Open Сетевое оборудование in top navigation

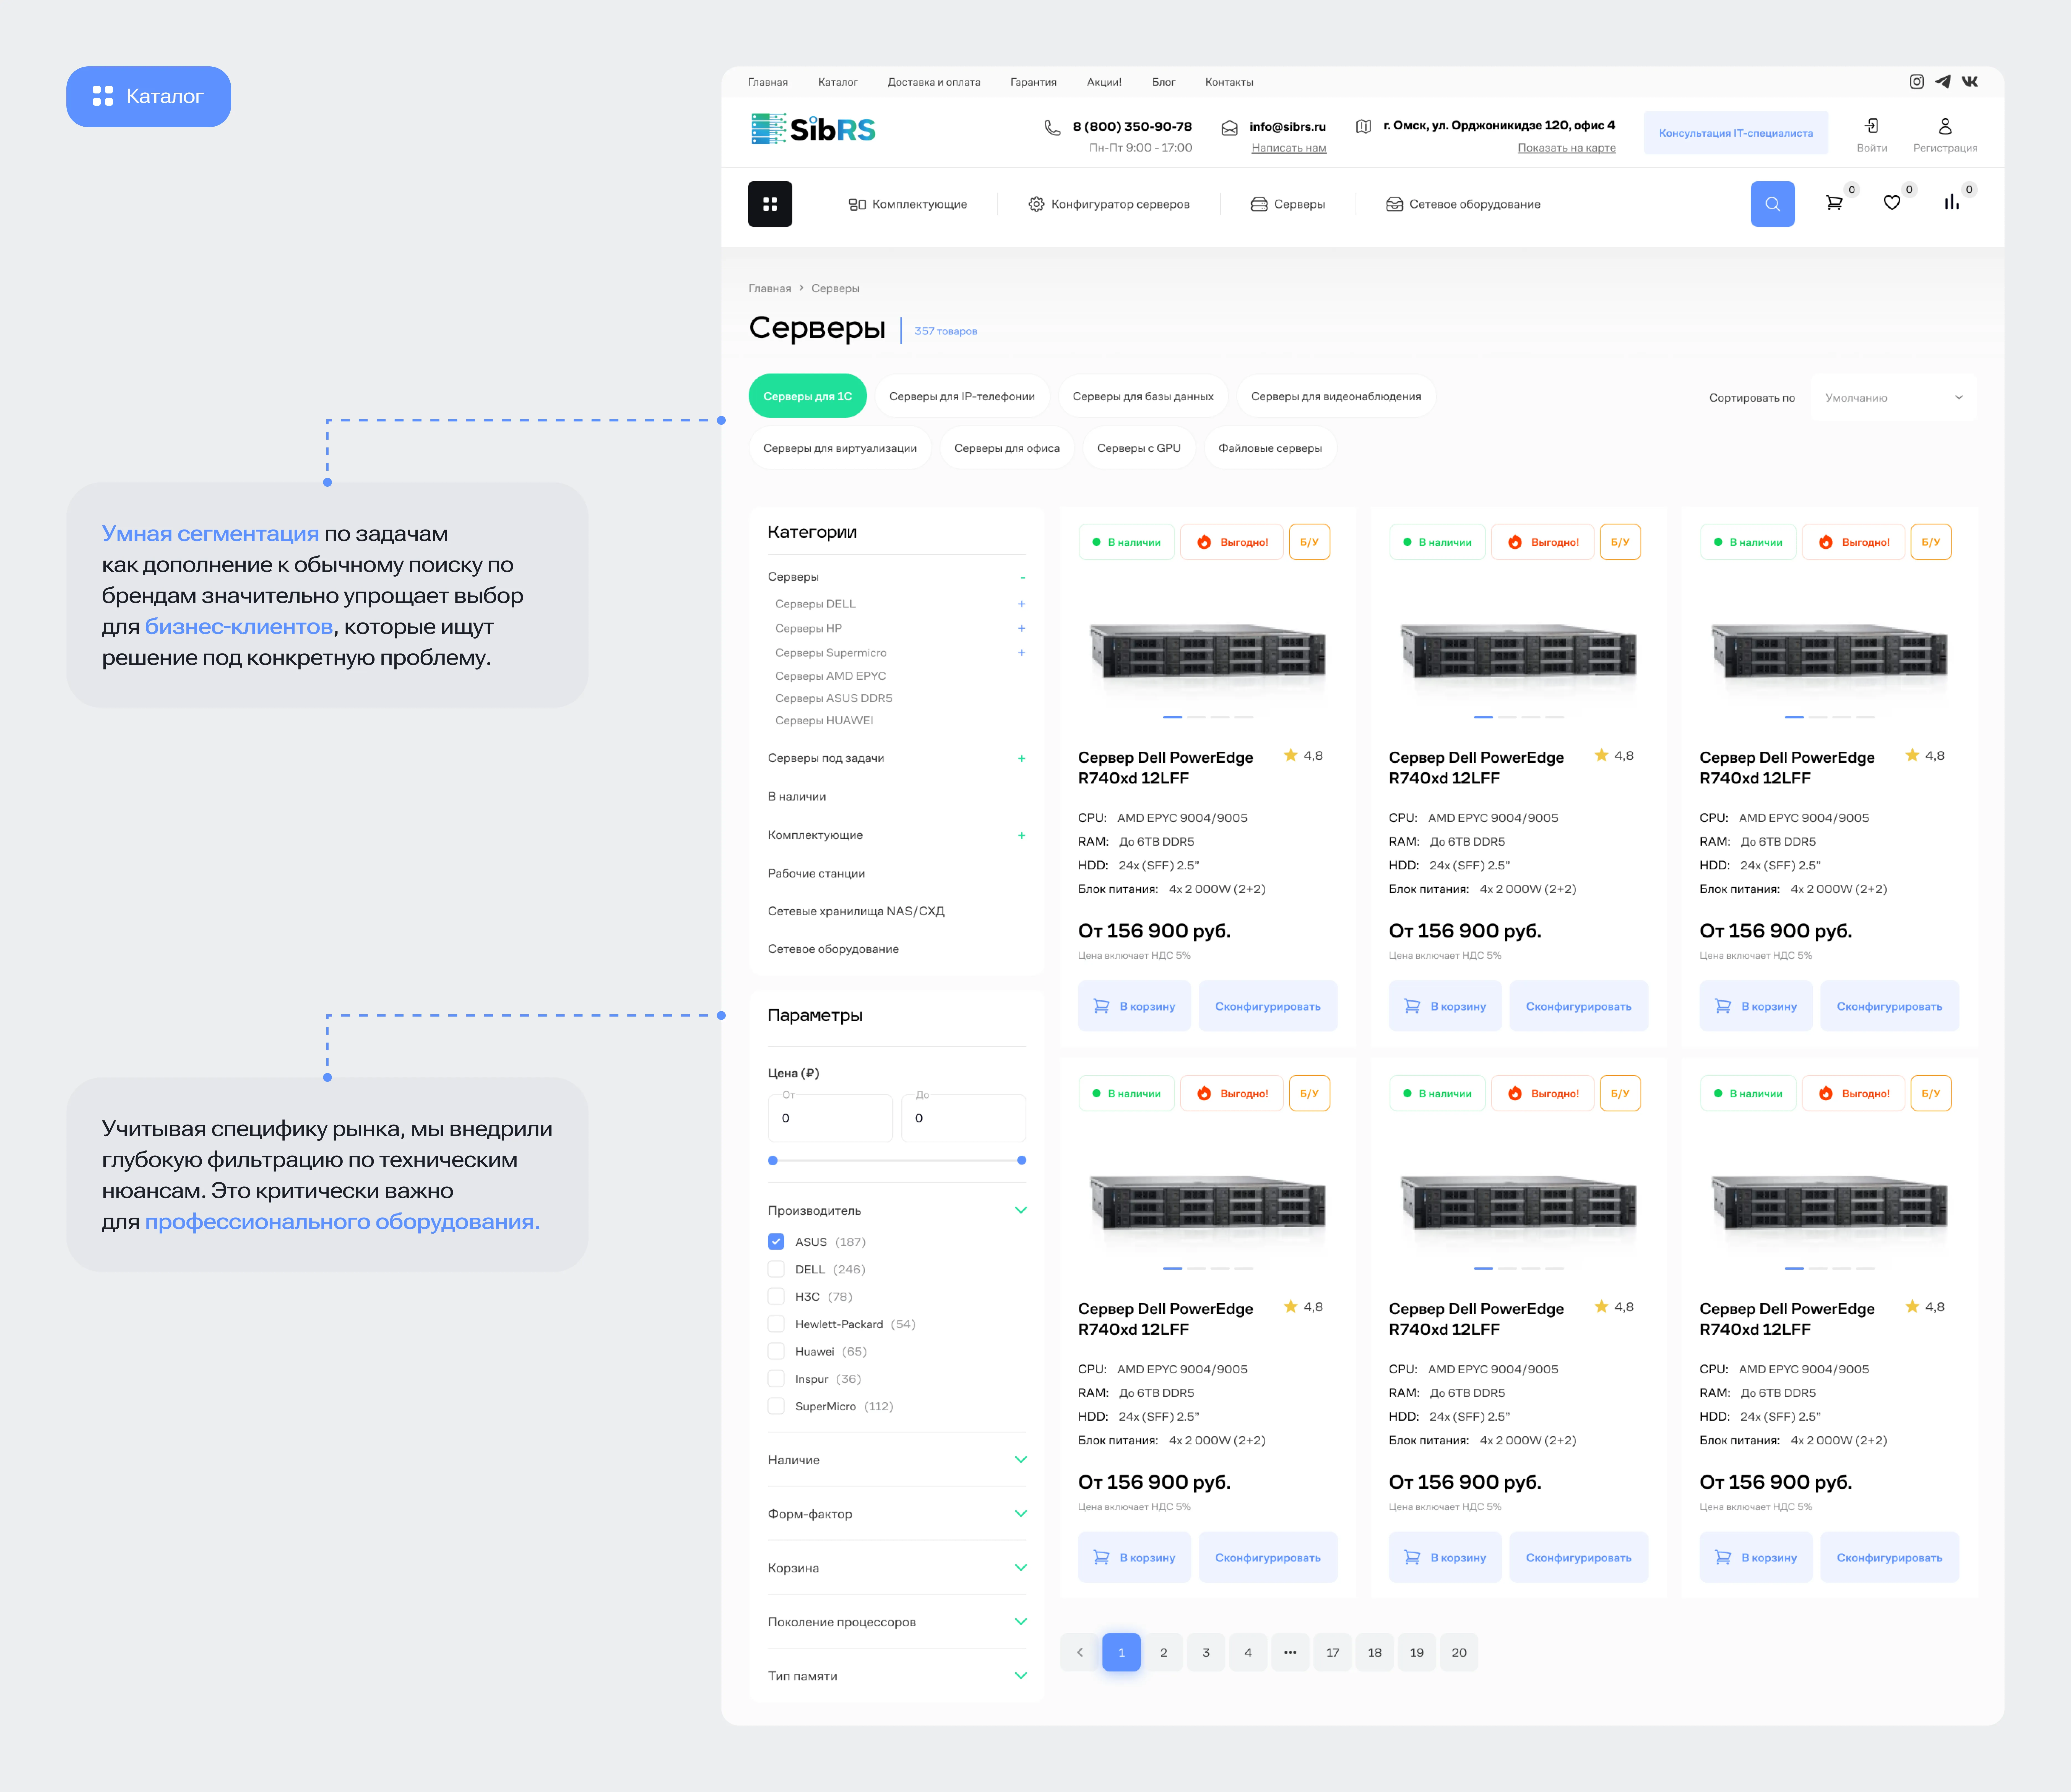[1463, 204]
